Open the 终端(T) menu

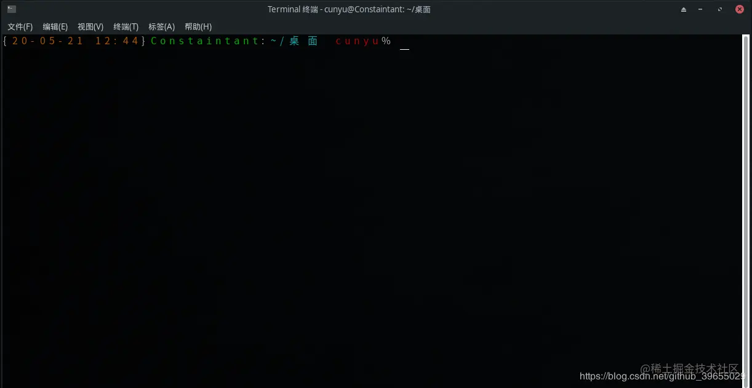click(126, 26)
